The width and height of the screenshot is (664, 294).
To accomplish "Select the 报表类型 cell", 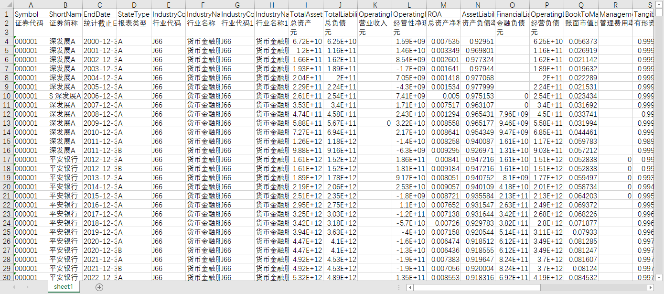I will 134,23.
